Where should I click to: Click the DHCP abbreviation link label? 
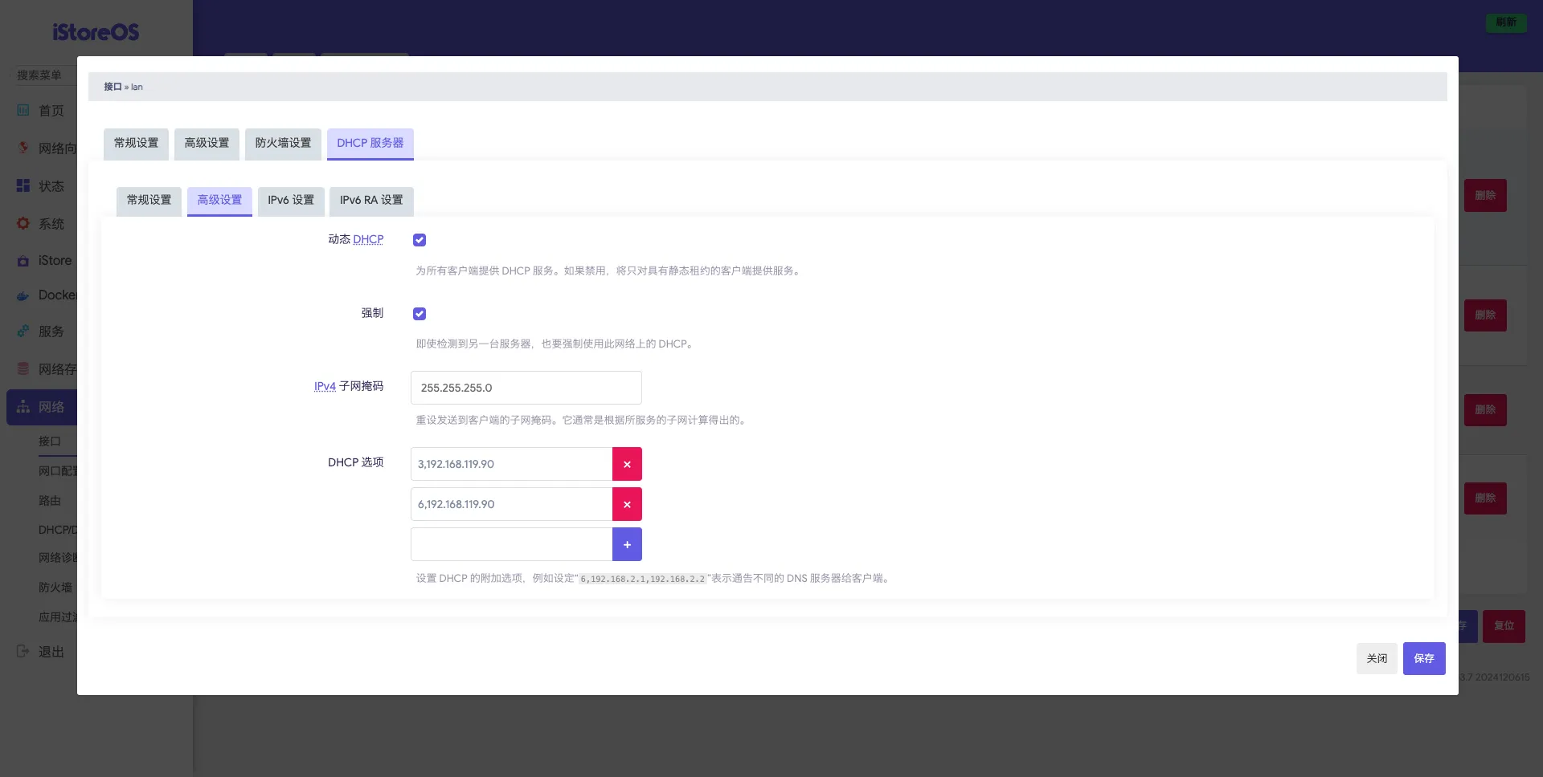[x=368, y=240]
